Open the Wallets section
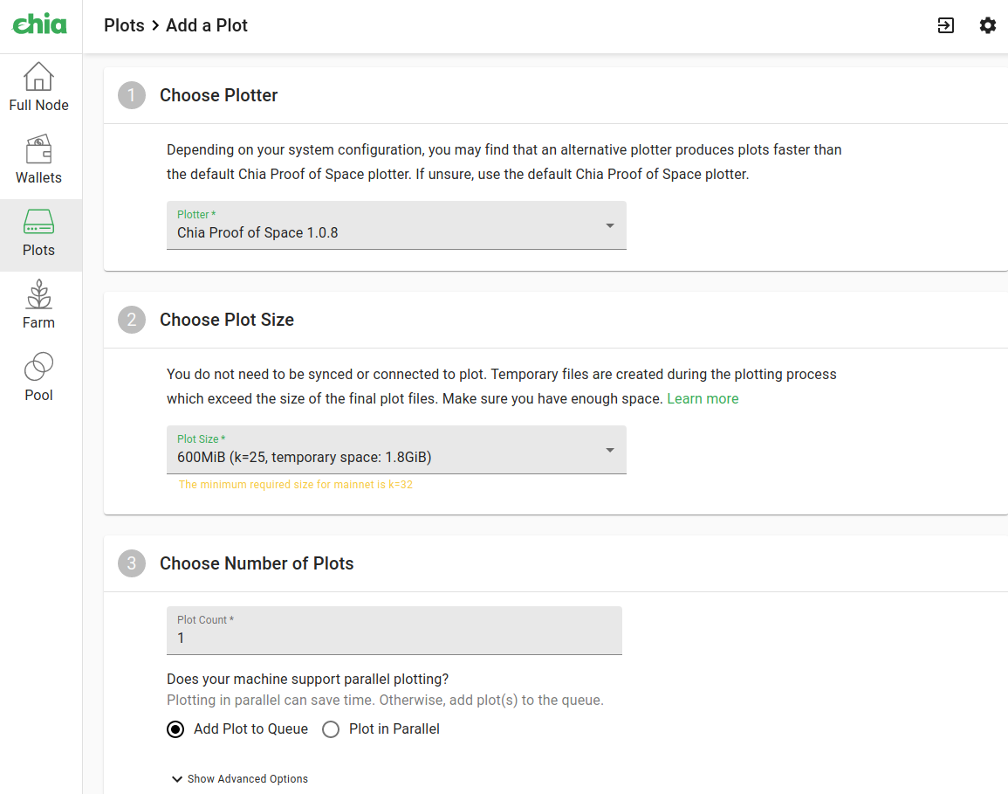 pyautogui.click(x=38, y=160)
